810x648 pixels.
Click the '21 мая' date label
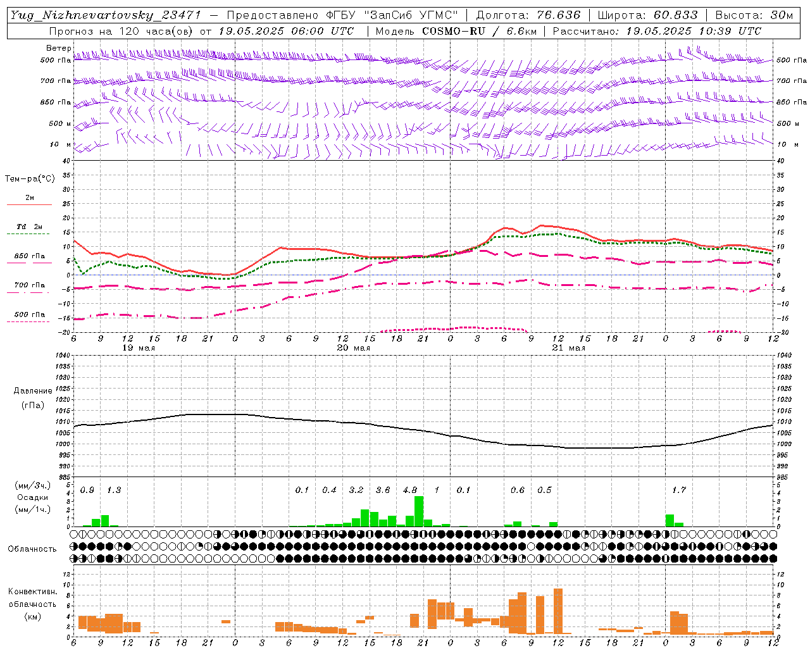point(568,348)
